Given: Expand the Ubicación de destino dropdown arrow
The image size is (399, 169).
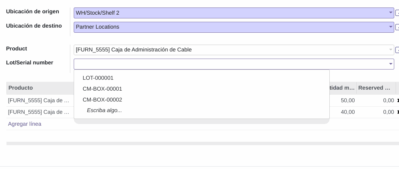Looking at the screenshot, I should point(390,27).
